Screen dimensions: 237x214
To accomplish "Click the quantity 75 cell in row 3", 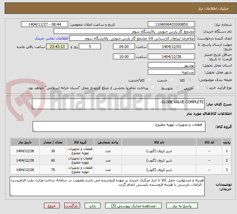I will (53, 170).
